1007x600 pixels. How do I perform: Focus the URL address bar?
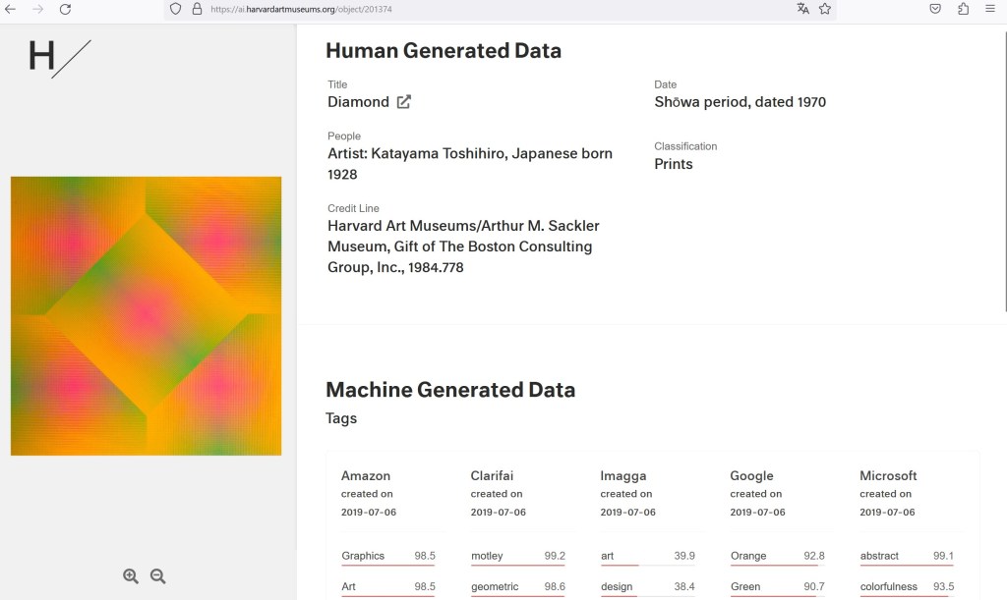click(x=492, y=9)
